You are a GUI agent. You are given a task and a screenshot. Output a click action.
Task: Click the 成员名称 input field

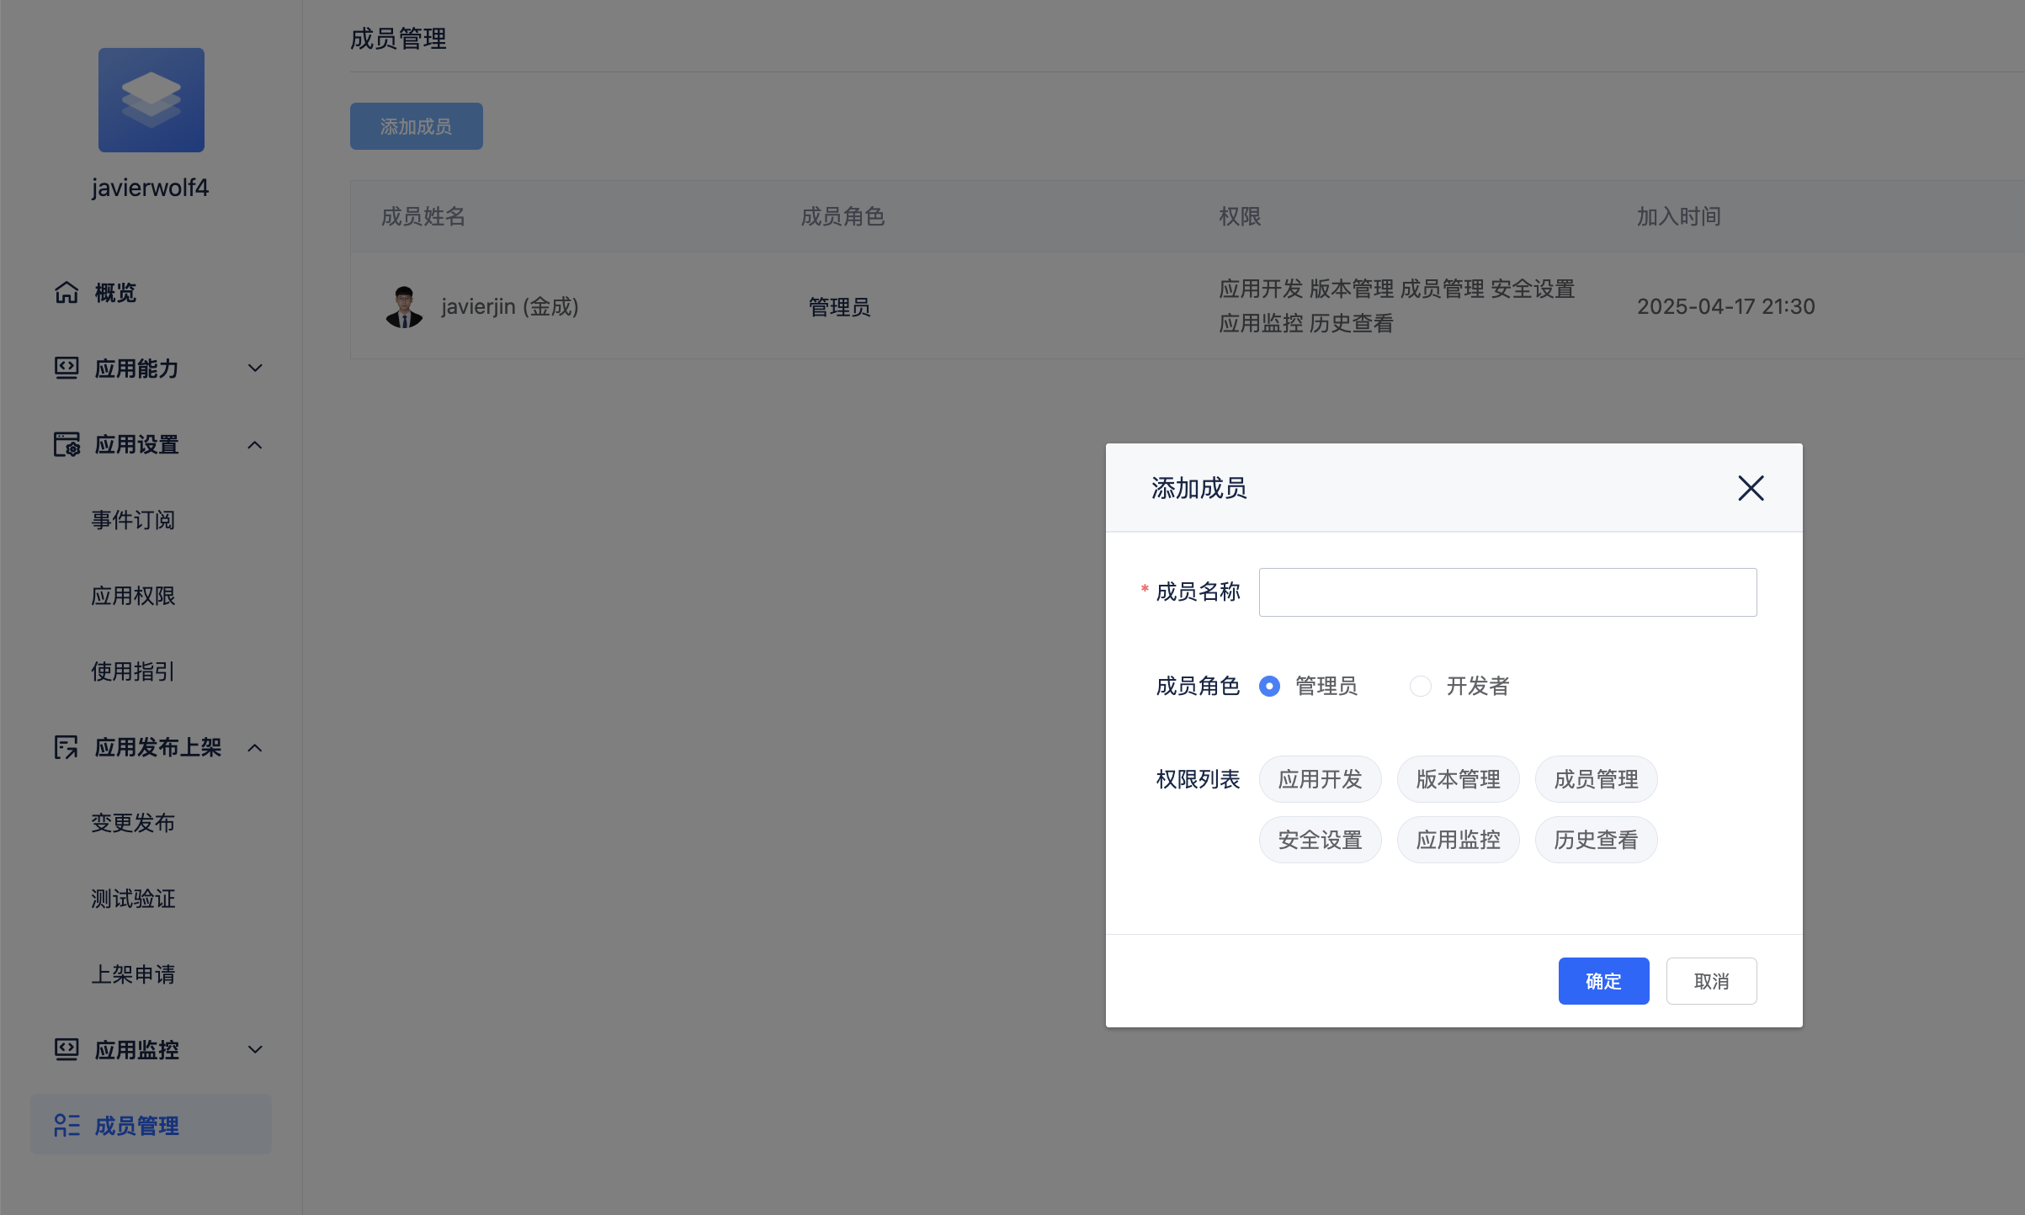click(x=1507, y=592)
